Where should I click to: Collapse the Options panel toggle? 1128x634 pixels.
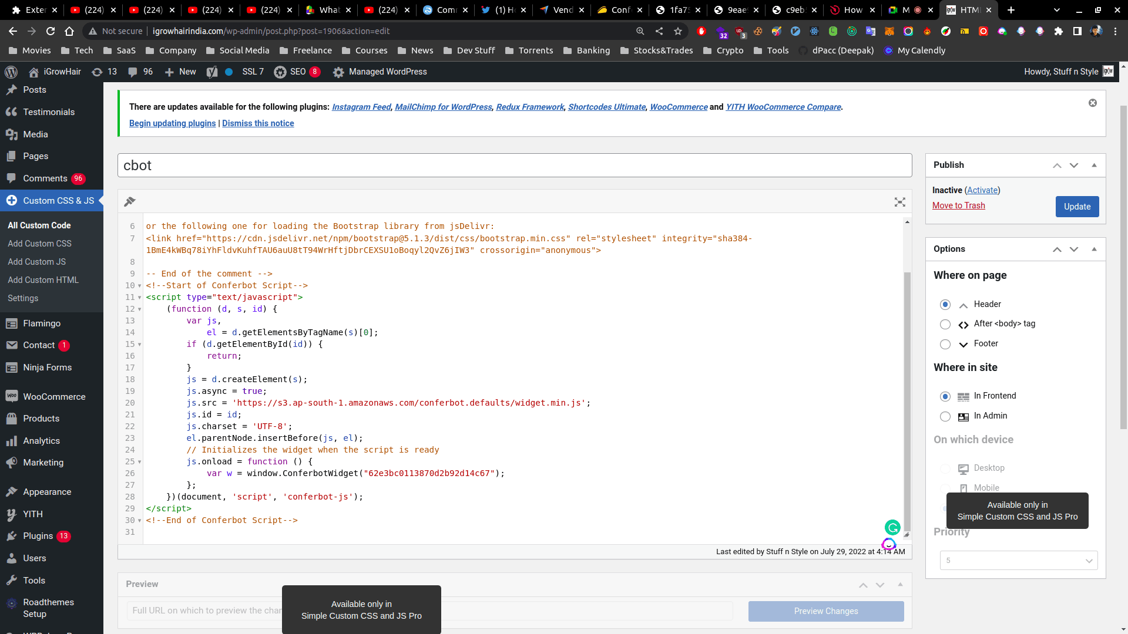click(x=1094, y=249)
